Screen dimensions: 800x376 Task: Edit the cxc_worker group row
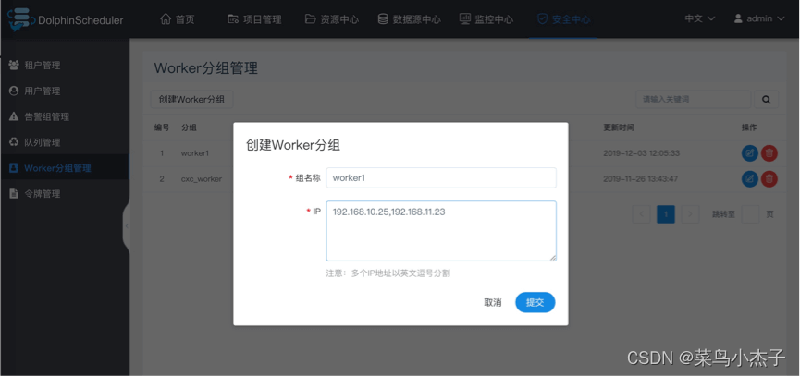749,179
